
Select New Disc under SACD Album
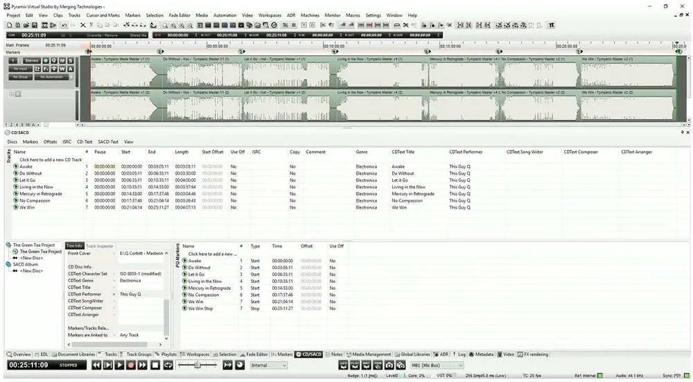(31, 271)
